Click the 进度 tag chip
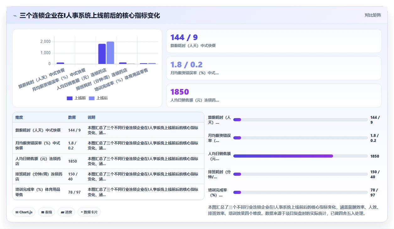Viewport: 394px width, 229px height. click(66, 212)
